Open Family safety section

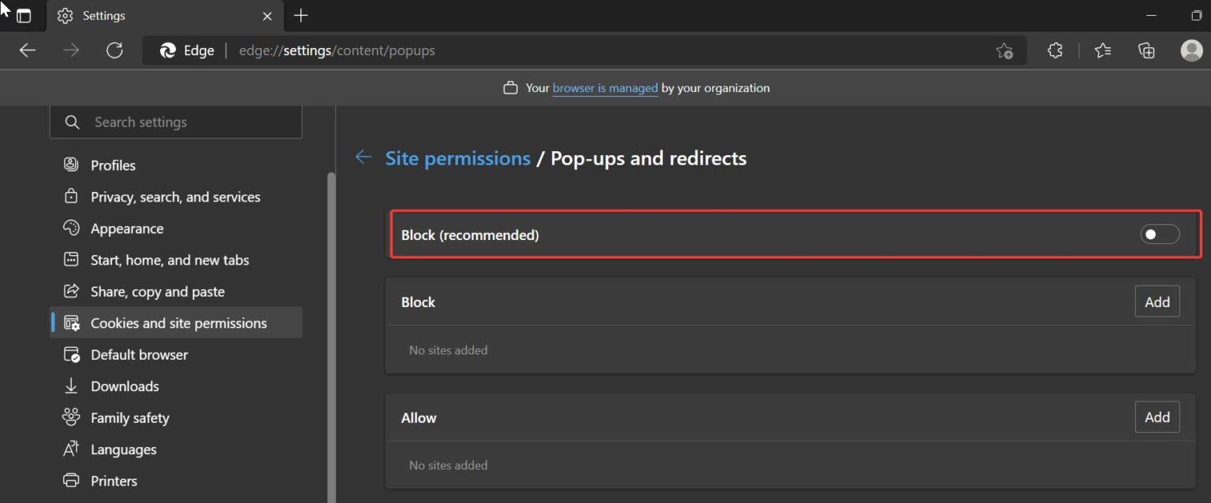click(129, 417)
